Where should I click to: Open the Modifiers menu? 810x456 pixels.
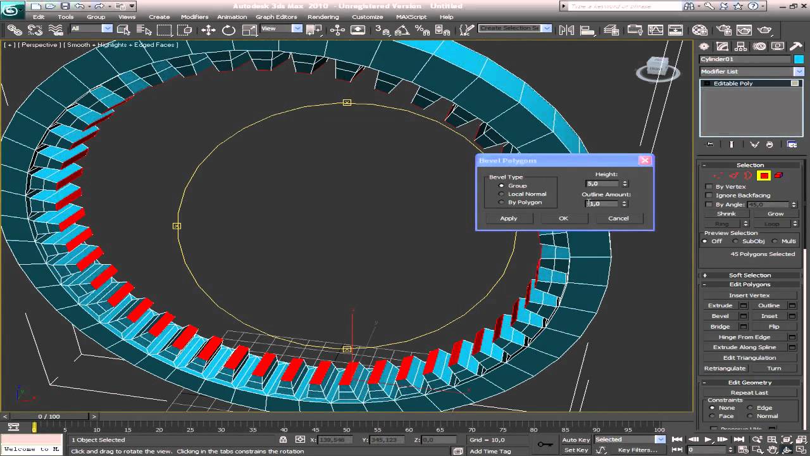195,17
